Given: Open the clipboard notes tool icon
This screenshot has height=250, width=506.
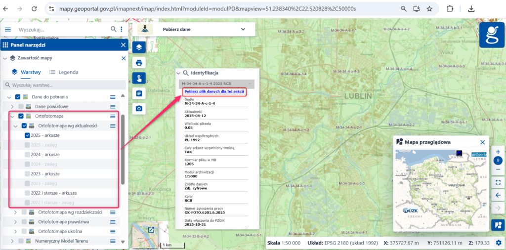Looking at the screenshot, I should (x=139, y=93).
